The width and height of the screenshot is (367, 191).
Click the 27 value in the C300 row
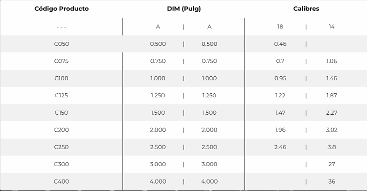click(331, 164)
